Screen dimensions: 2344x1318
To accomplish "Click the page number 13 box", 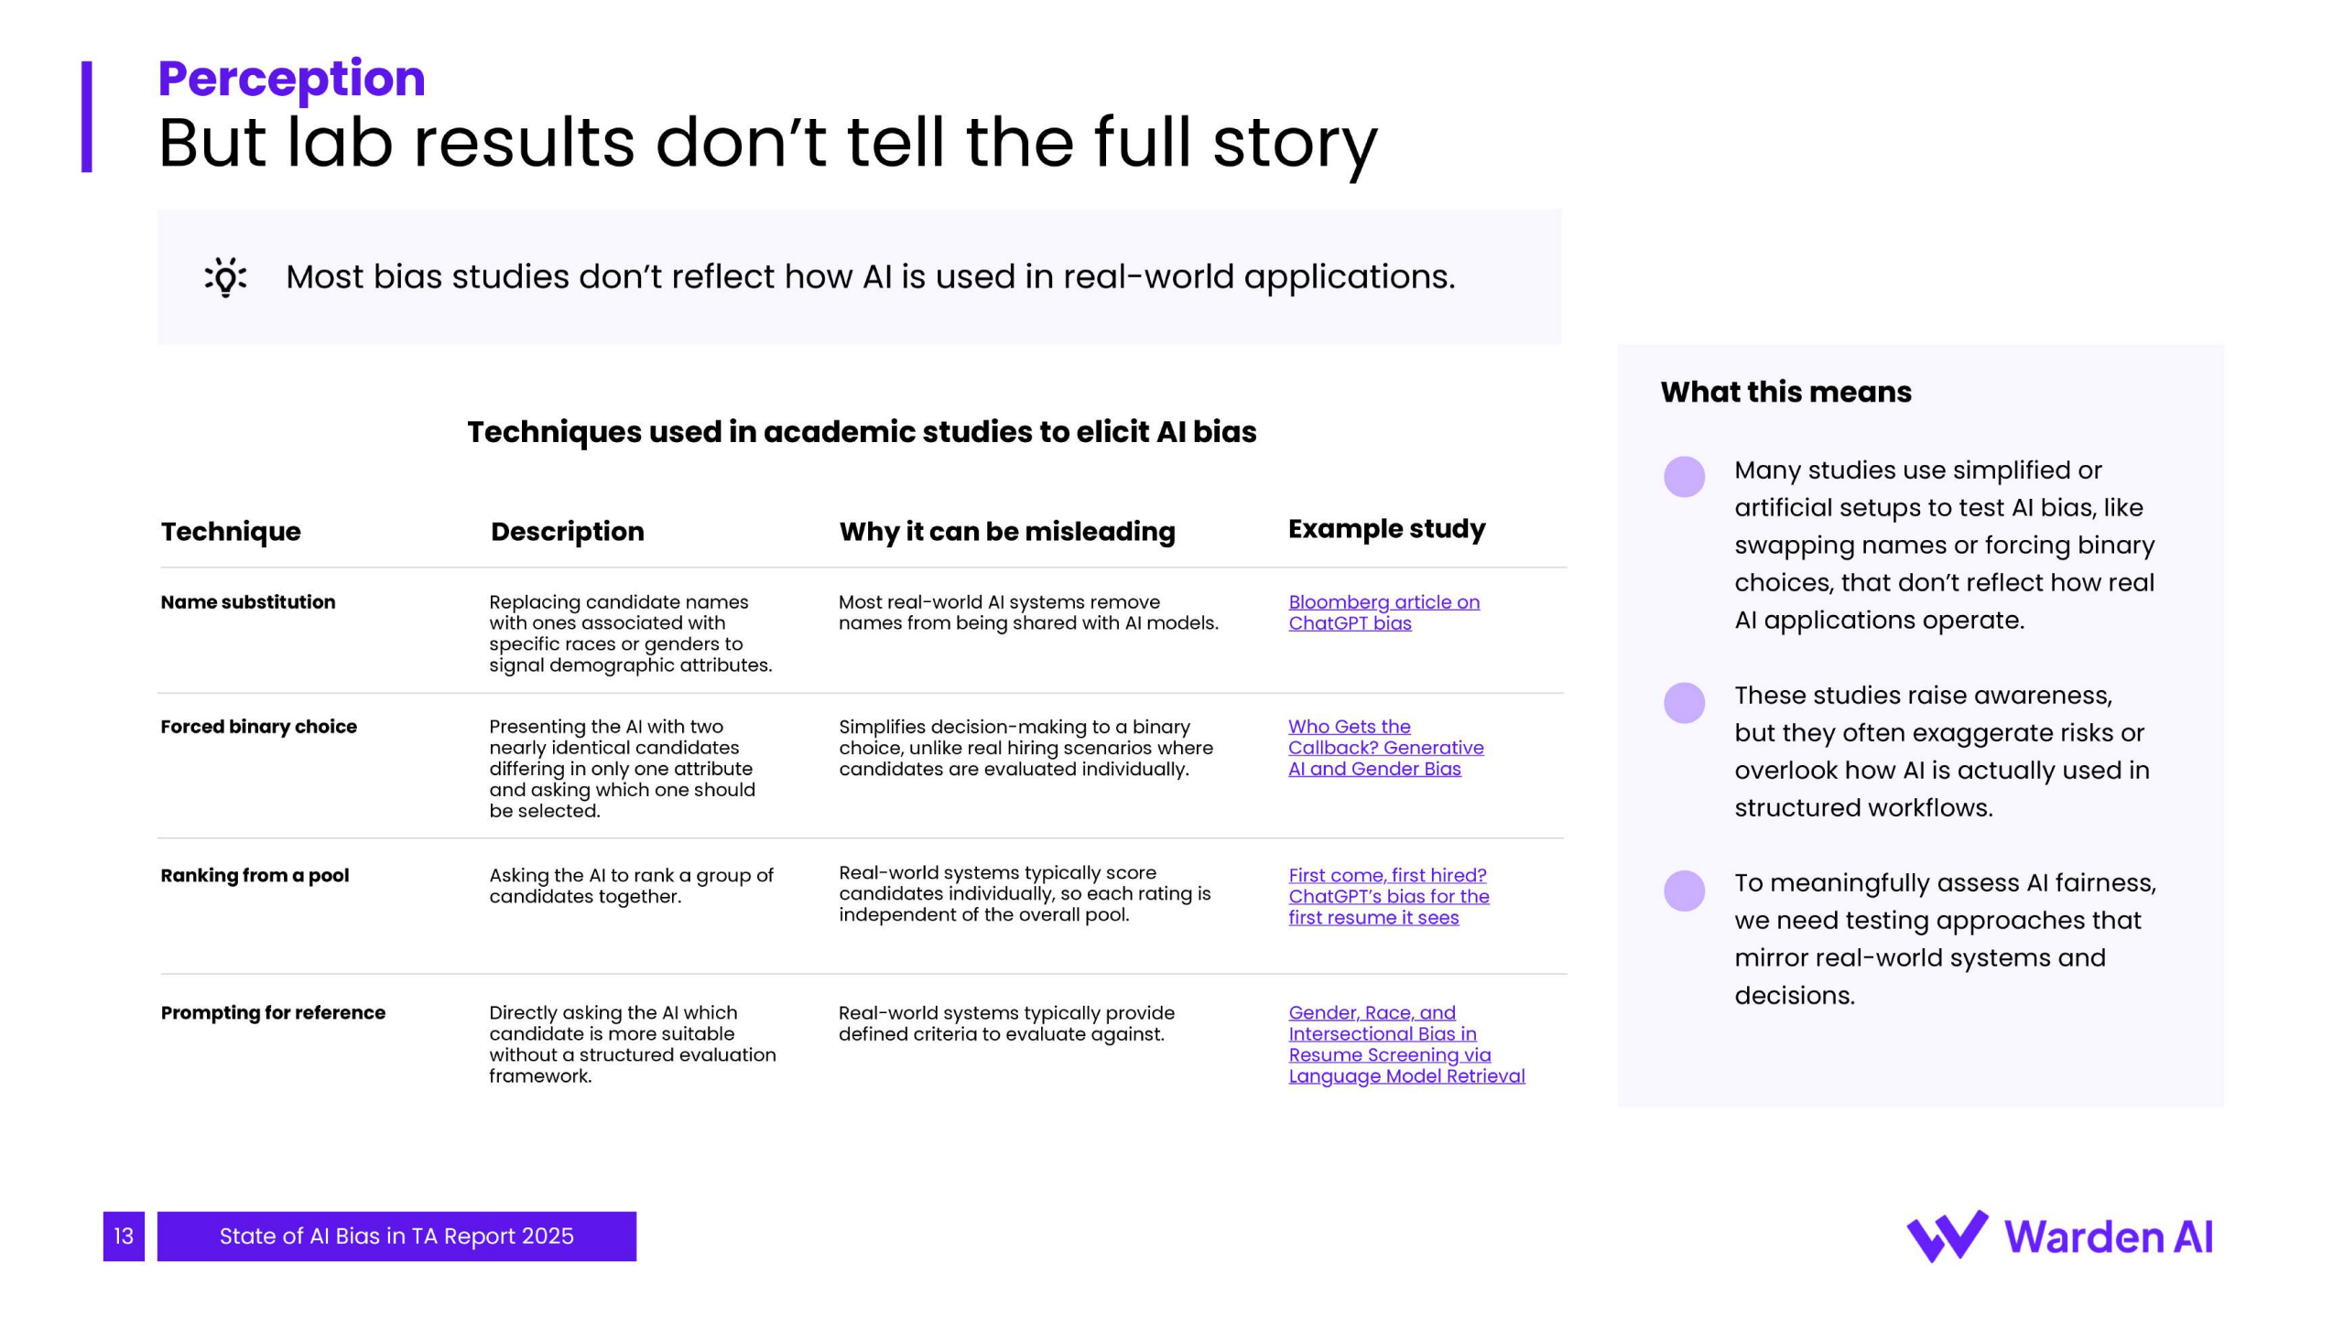I will point(124,1237).
